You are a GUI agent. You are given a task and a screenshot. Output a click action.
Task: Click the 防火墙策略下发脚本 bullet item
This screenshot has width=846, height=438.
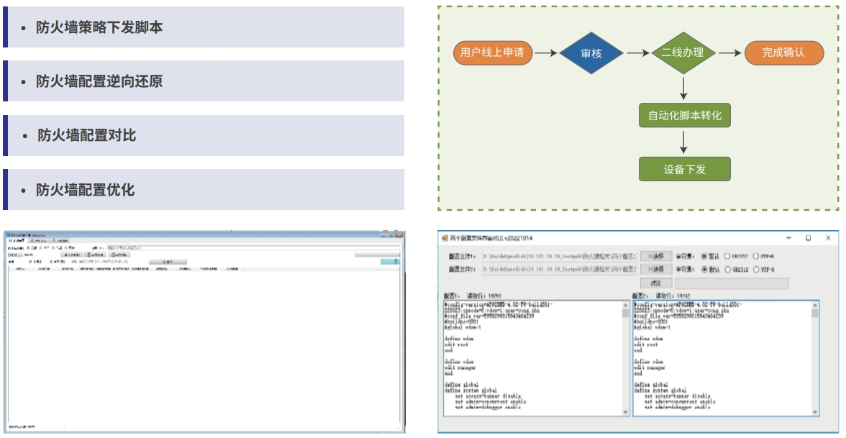click(99, 27)
